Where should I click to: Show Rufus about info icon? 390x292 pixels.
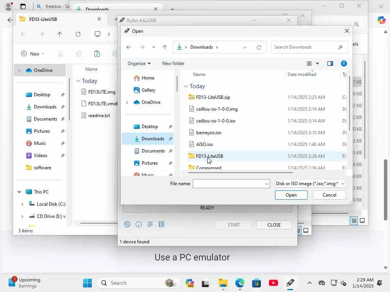point(139,224)
